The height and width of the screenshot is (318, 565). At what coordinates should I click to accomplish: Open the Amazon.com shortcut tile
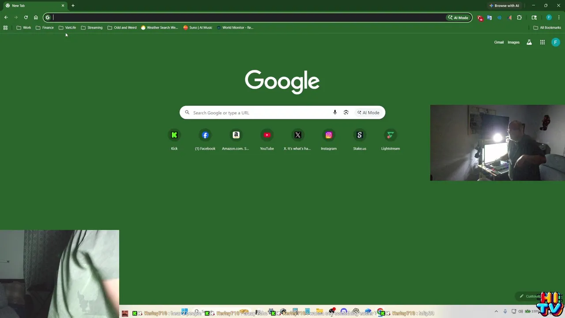tap(236, 140)
